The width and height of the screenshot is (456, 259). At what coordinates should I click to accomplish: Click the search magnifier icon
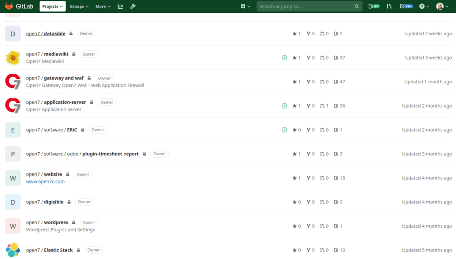click(356, 6)
